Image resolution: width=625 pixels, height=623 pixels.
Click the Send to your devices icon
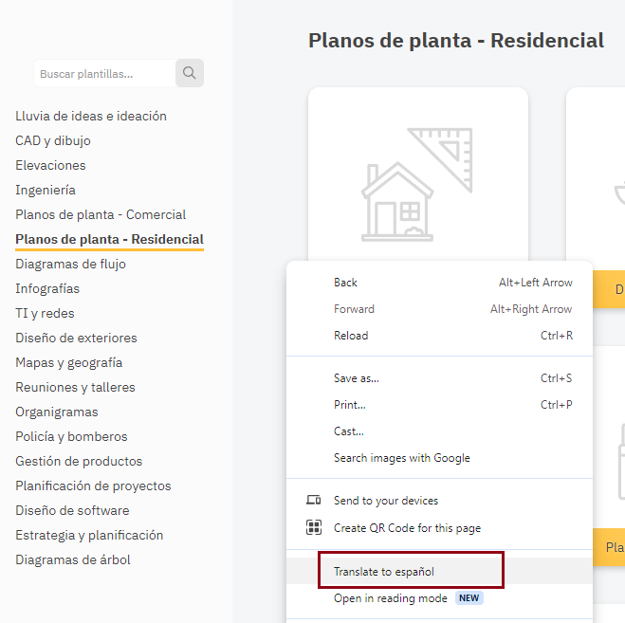pos(313,501)
